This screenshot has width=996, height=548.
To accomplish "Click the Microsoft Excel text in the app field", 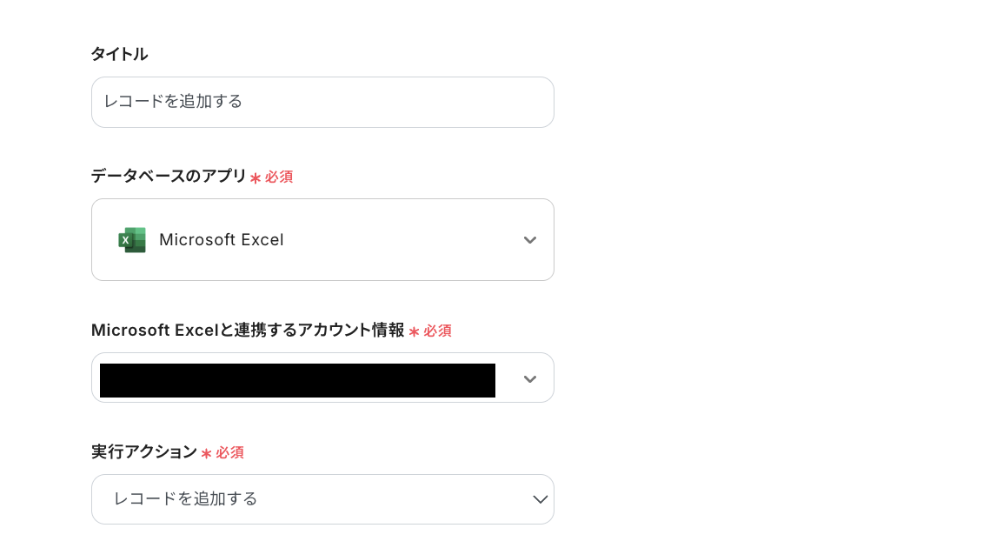I will pyautogui.click(x=221, y=240).
